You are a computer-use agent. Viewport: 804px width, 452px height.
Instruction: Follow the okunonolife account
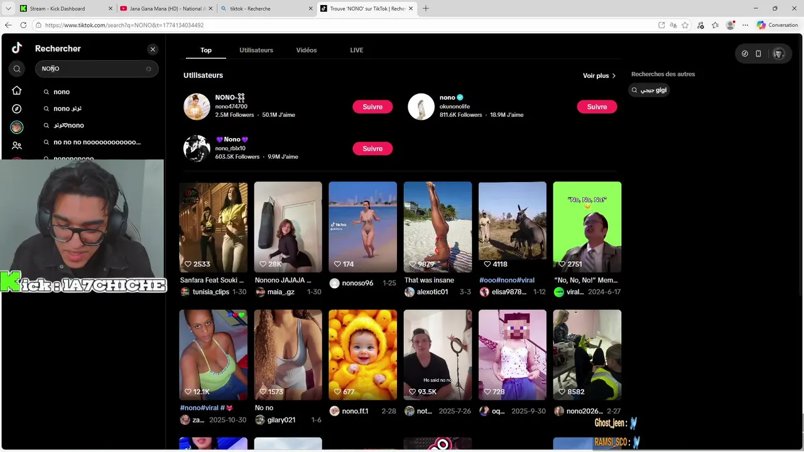point(597,107)
